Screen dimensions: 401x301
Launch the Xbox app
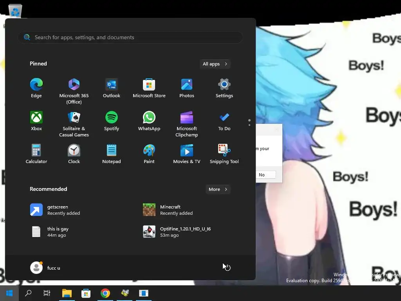(x=36, y=121)
